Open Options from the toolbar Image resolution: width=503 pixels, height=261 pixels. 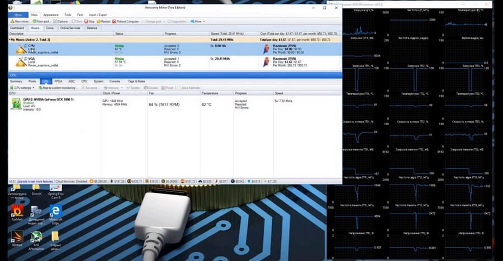point(60,21)
